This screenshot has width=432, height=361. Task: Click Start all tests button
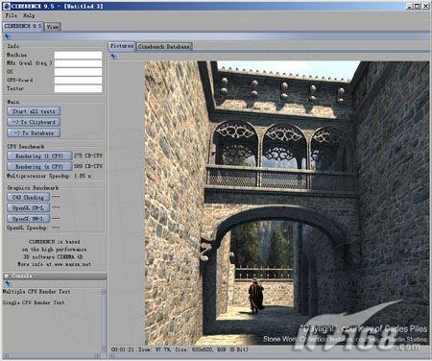coord(34,111)
